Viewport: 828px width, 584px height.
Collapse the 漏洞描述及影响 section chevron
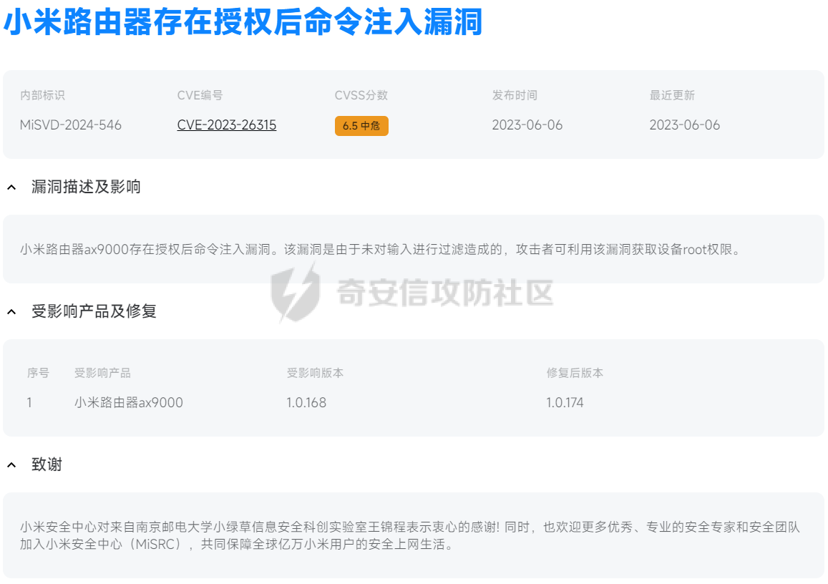[x=11, y=188]
